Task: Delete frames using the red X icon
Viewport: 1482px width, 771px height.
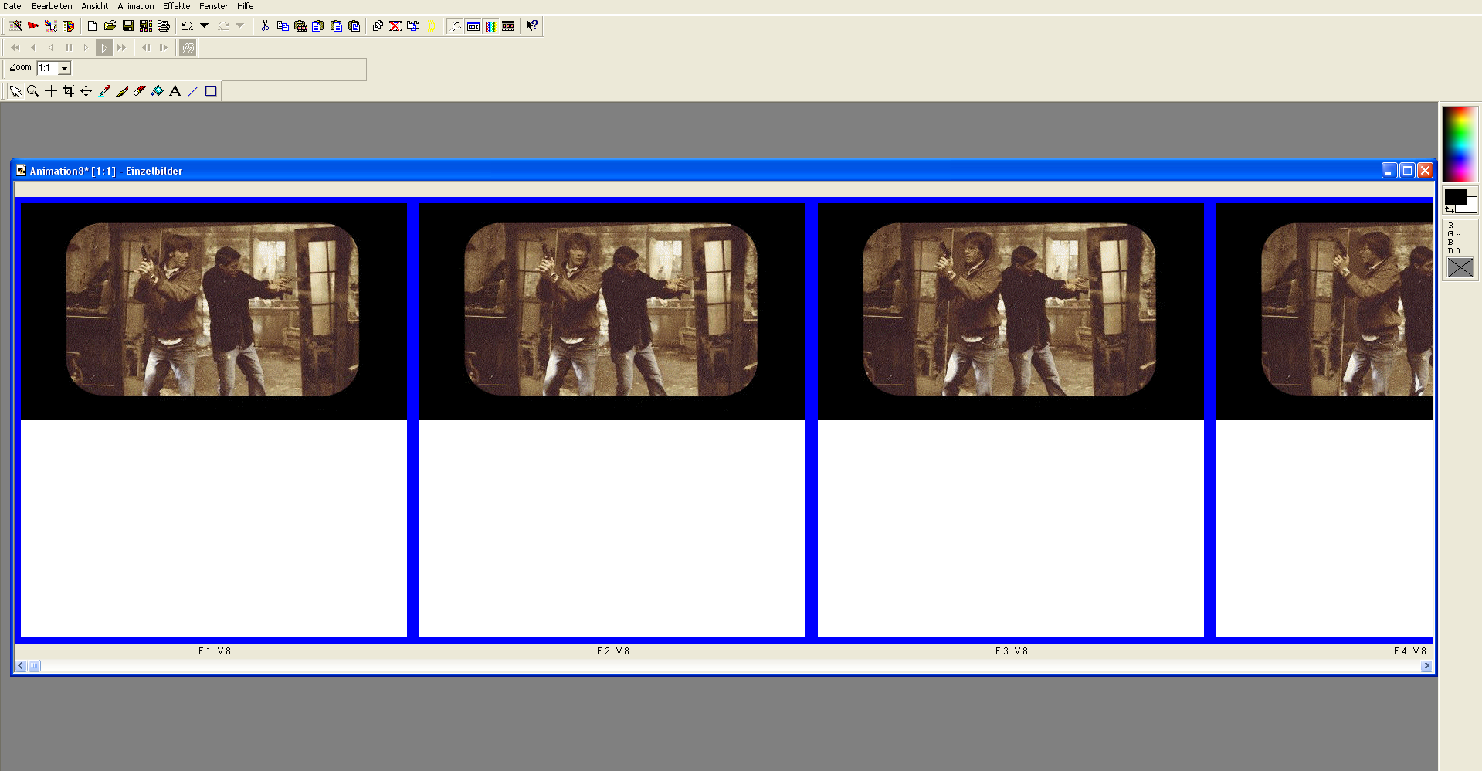Action: click(395, 25)
